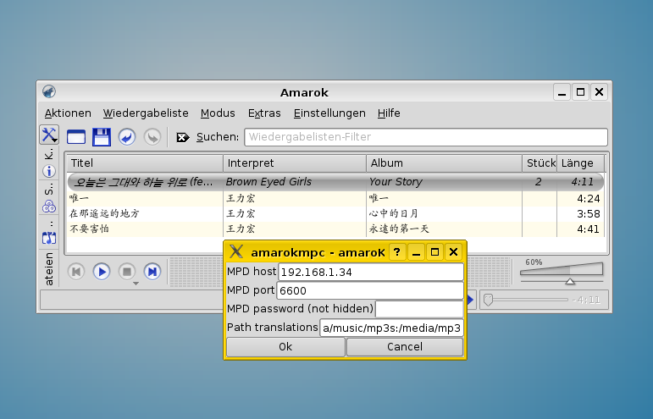Close the Amarok main window

600,92
